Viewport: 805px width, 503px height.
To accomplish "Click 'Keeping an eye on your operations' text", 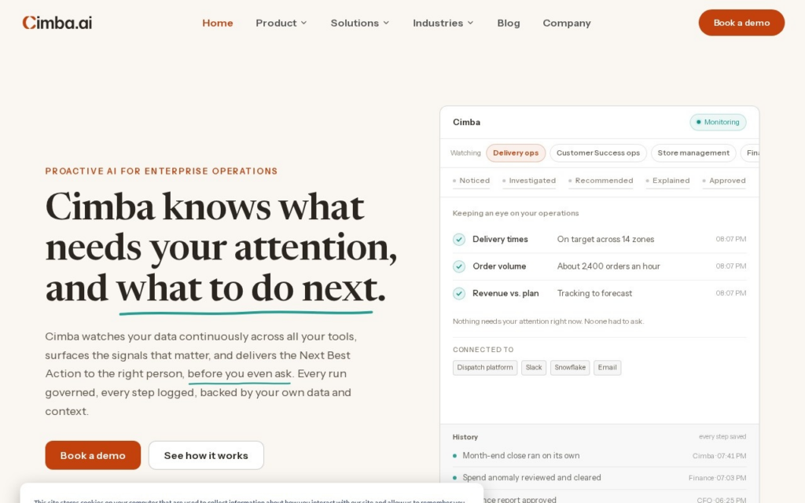I will coord(516,214).
